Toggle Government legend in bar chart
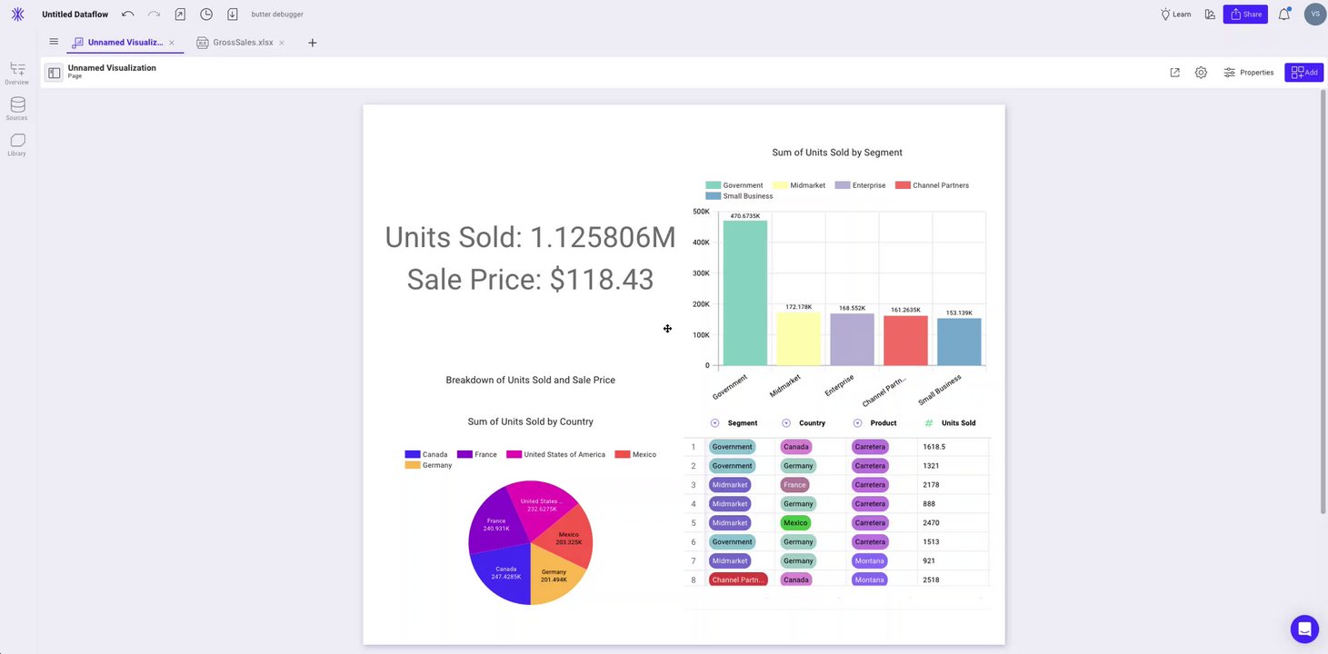Image resolution: width=1328 pixels, height=654 pixels. [734, 185]
